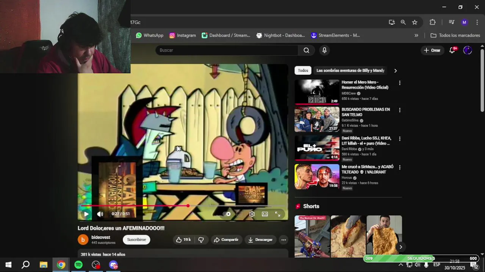The image size is (485, 272).
Task: Play the paused video
Action: point(86,214)
